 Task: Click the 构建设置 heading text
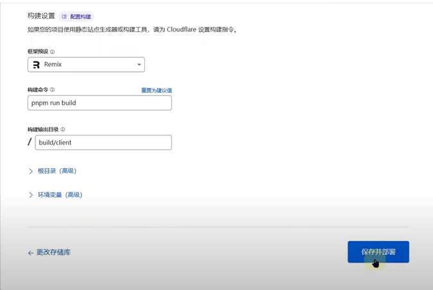[x=42, y=16]
